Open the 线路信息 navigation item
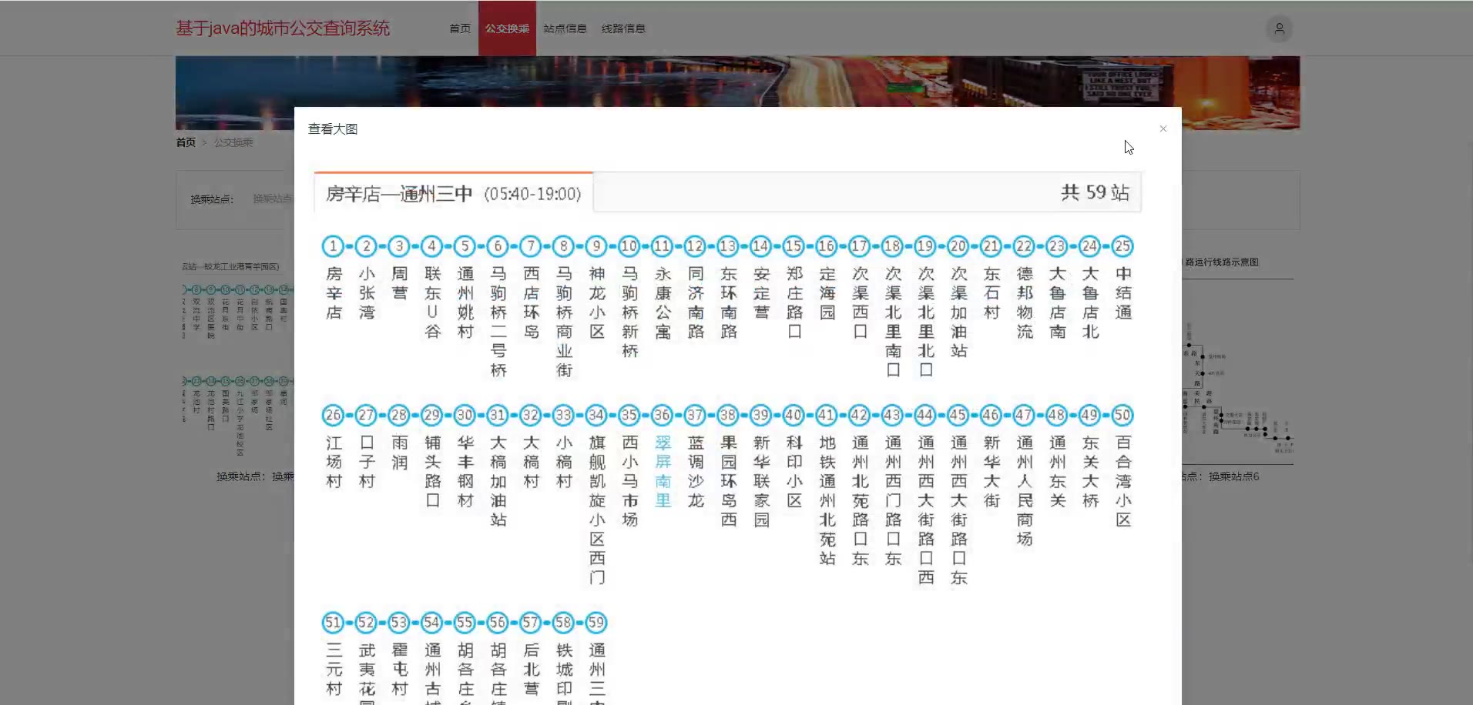1473x705 pixels. point(623,28)
